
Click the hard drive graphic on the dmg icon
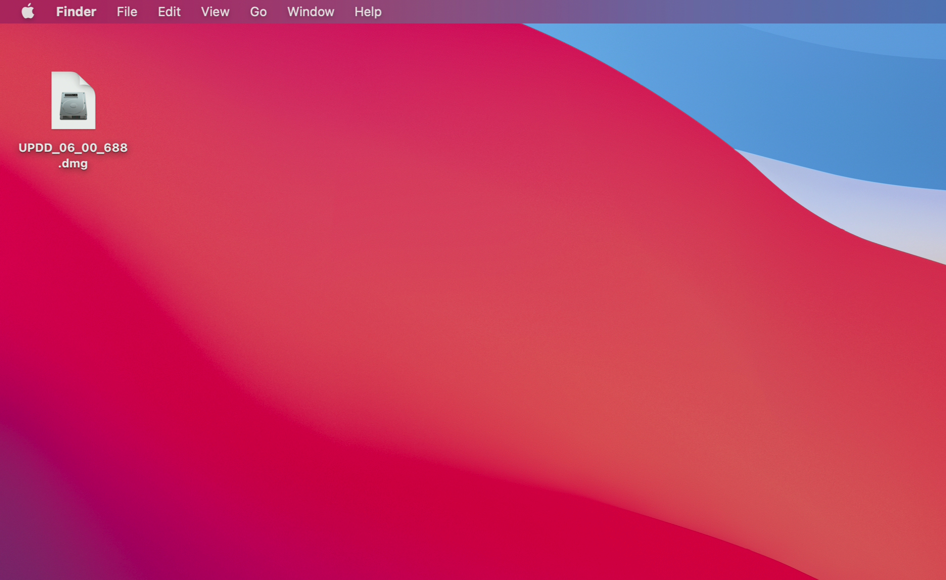coord(73,105)
